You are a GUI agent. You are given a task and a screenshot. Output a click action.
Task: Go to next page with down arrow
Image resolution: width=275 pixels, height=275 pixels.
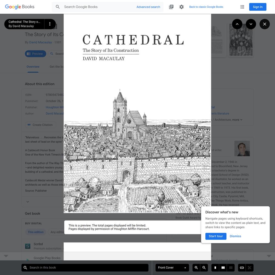[x=251, y=24]
